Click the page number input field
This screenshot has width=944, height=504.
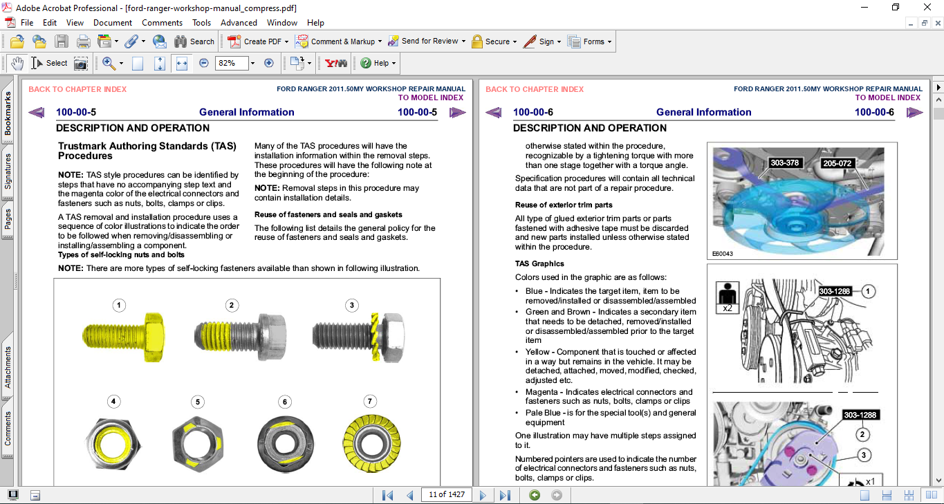(446, 495)
